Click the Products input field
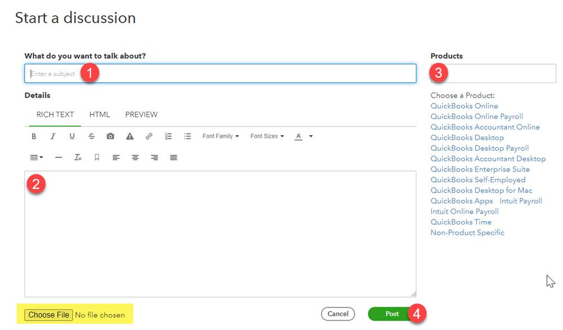The width and height of the screenshot is (563, 330). (493, 73)
